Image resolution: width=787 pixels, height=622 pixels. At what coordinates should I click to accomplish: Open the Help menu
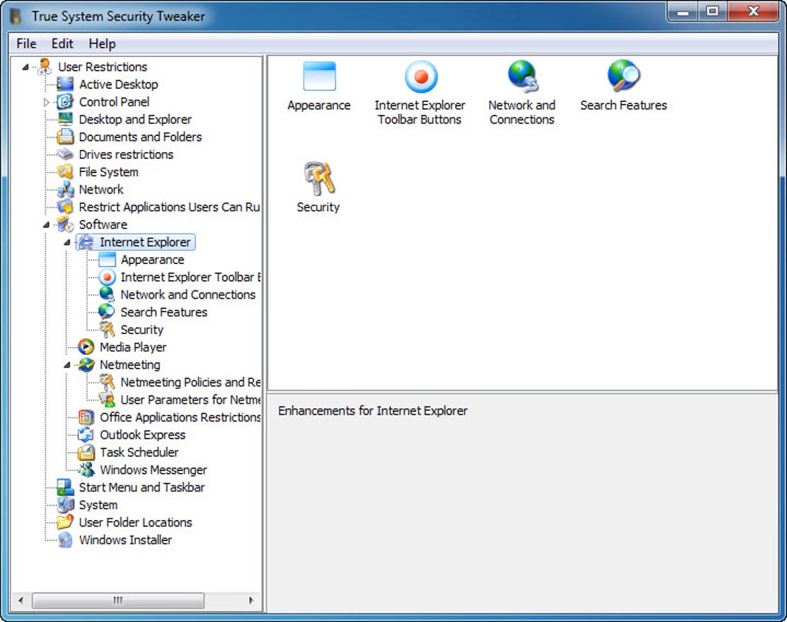101,43
